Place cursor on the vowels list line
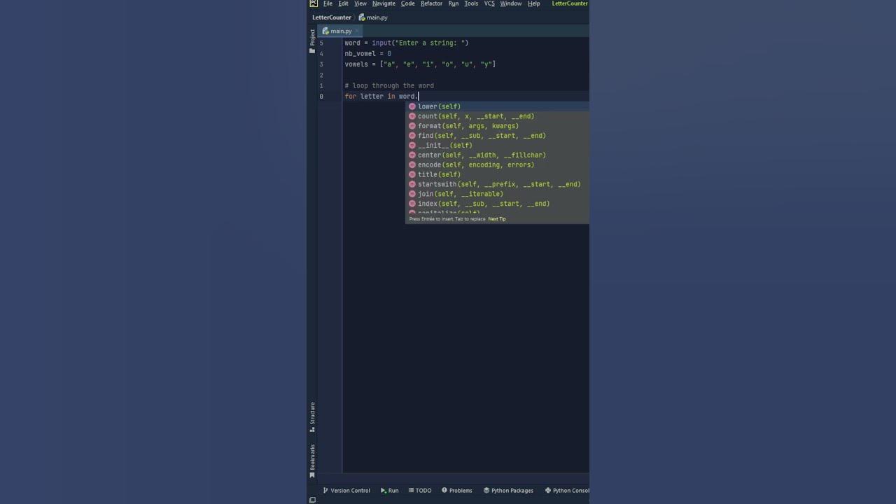This screenshot has height=504, width=896. 420,64
